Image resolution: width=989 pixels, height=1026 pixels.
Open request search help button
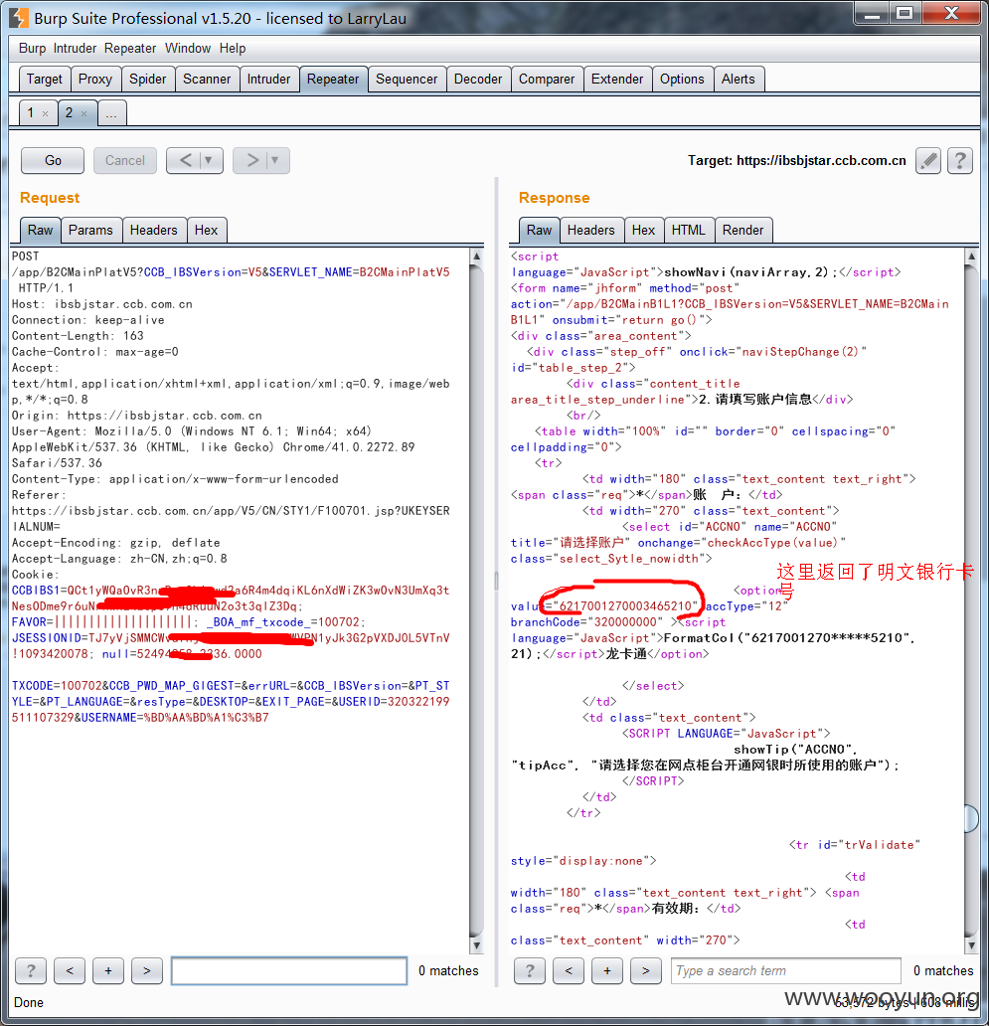coord(31,971)
